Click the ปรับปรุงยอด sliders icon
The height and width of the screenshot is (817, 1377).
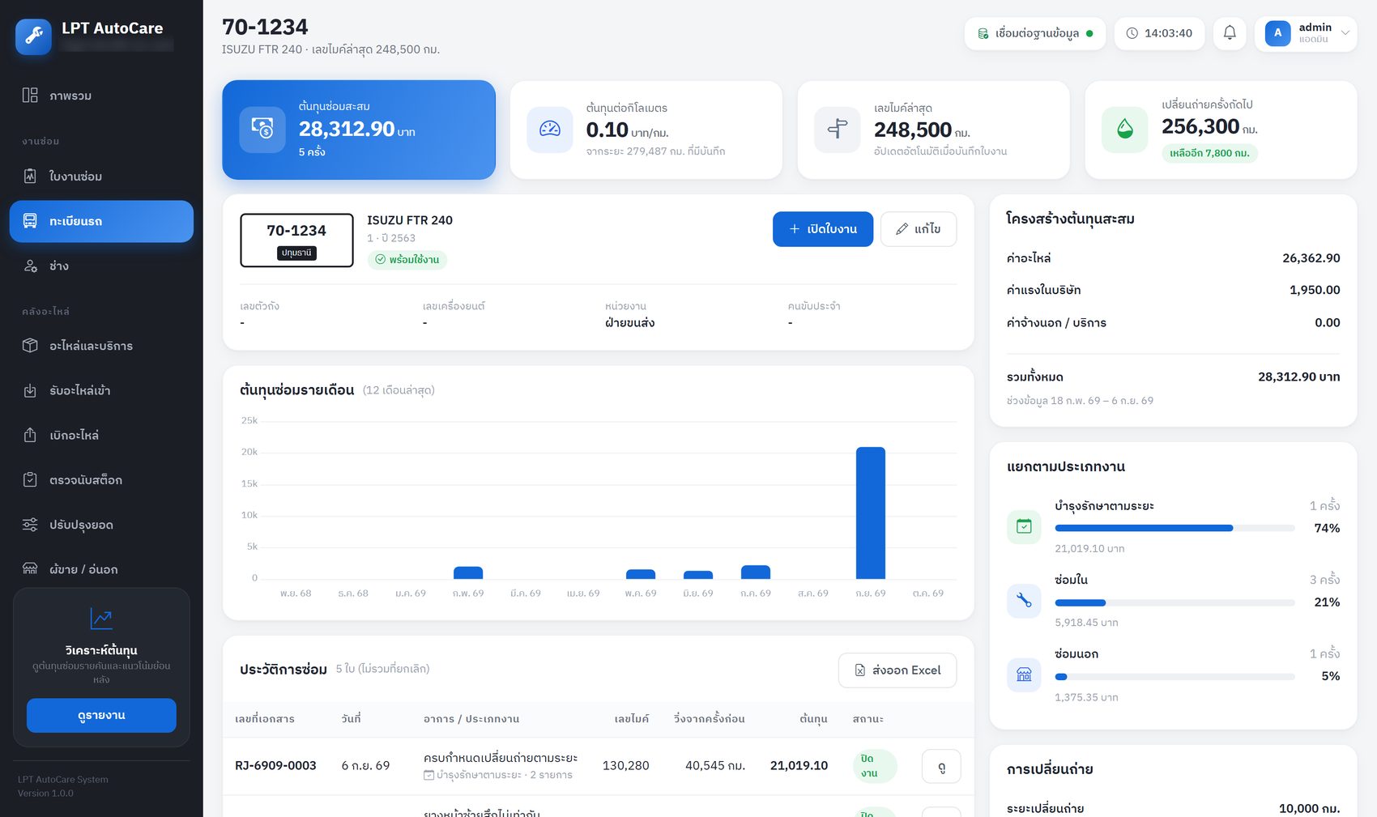tap(30, 525)
